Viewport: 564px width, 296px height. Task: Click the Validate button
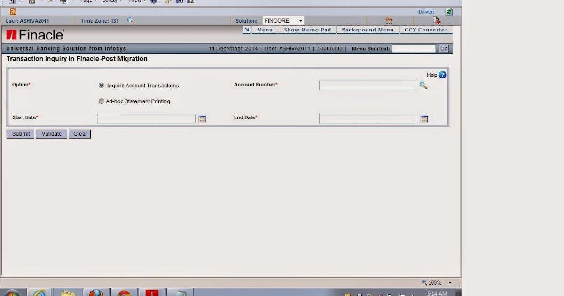click(x=52, y=134)
